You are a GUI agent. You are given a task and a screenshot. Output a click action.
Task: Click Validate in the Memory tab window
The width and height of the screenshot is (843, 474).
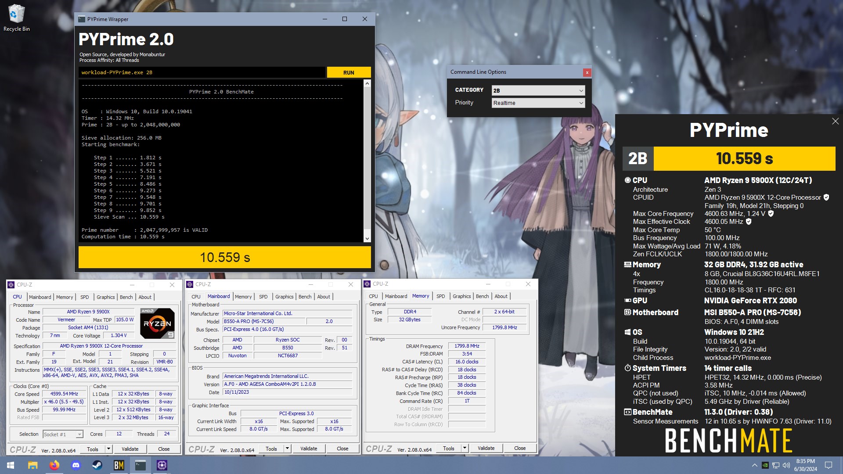(x=486, y=448)
